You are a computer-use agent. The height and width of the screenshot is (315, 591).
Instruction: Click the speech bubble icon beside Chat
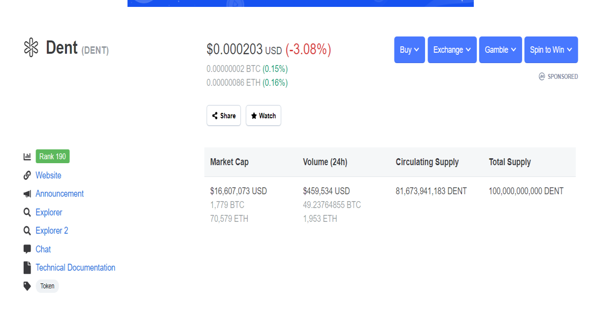(27, 249)
